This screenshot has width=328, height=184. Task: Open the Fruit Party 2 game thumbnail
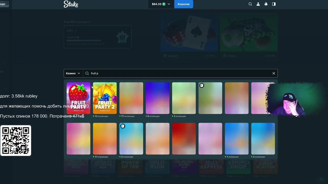(x=105, y=98)
